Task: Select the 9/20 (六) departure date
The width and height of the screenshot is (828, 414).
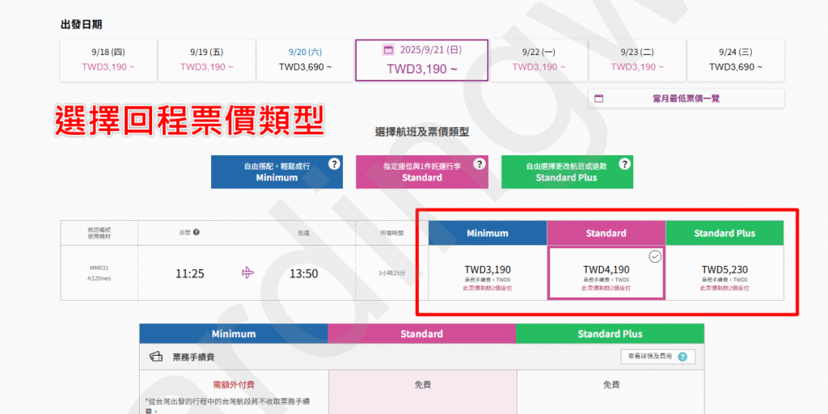Action: pyautogui.click(x=305, y=60)
